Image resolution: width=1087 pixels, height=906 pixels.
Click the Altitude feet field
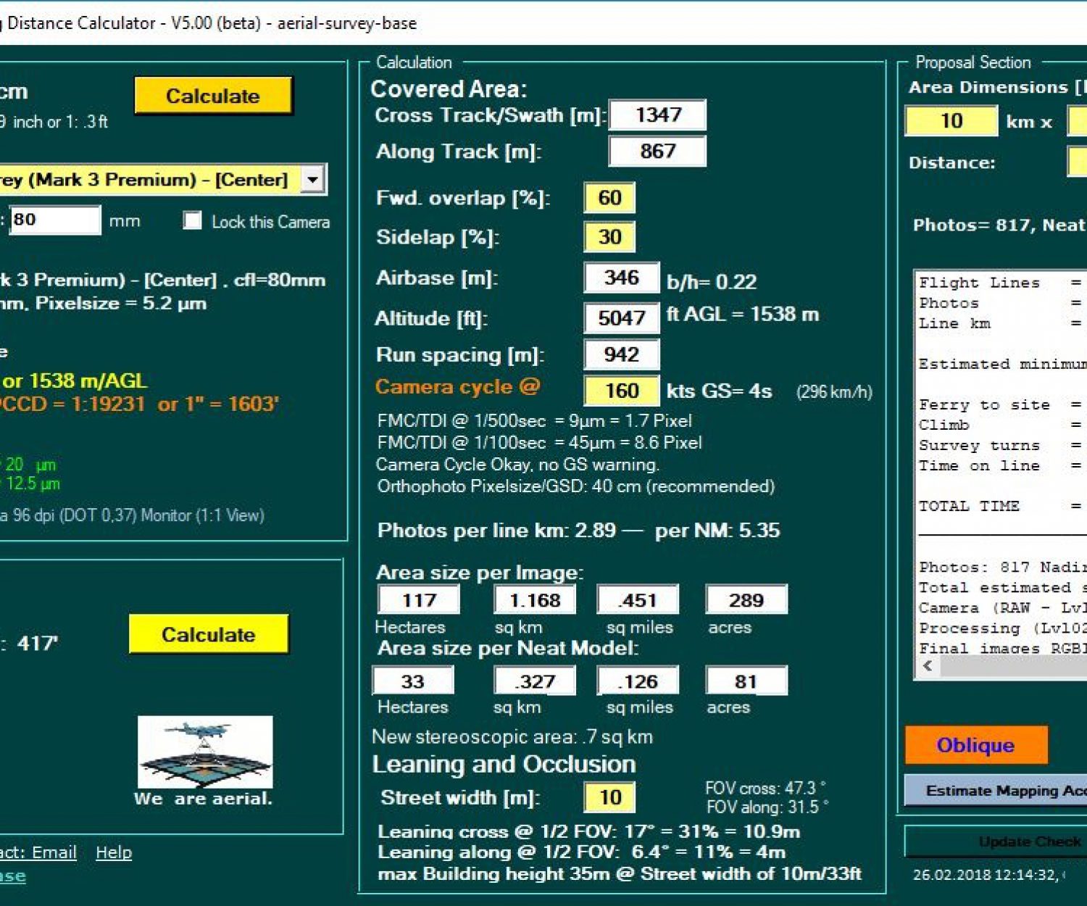point(620,317)
